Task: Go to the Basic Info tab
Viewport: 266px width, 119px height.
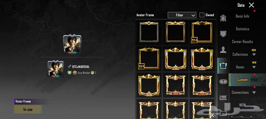Action: tap(242, 16)
